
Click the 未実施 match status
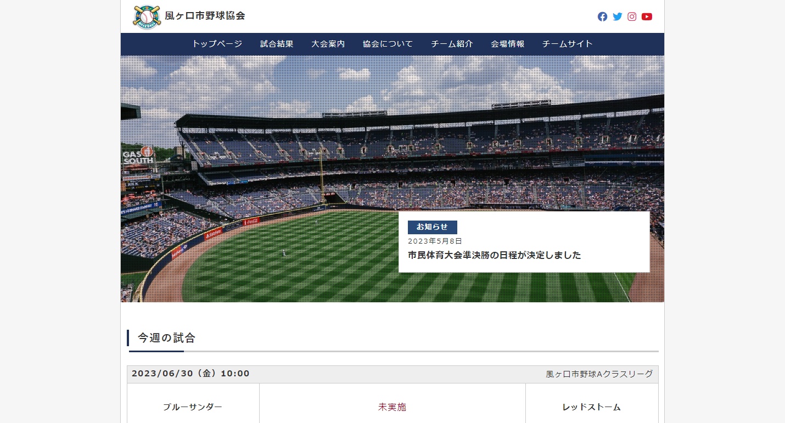click(392, 407)
